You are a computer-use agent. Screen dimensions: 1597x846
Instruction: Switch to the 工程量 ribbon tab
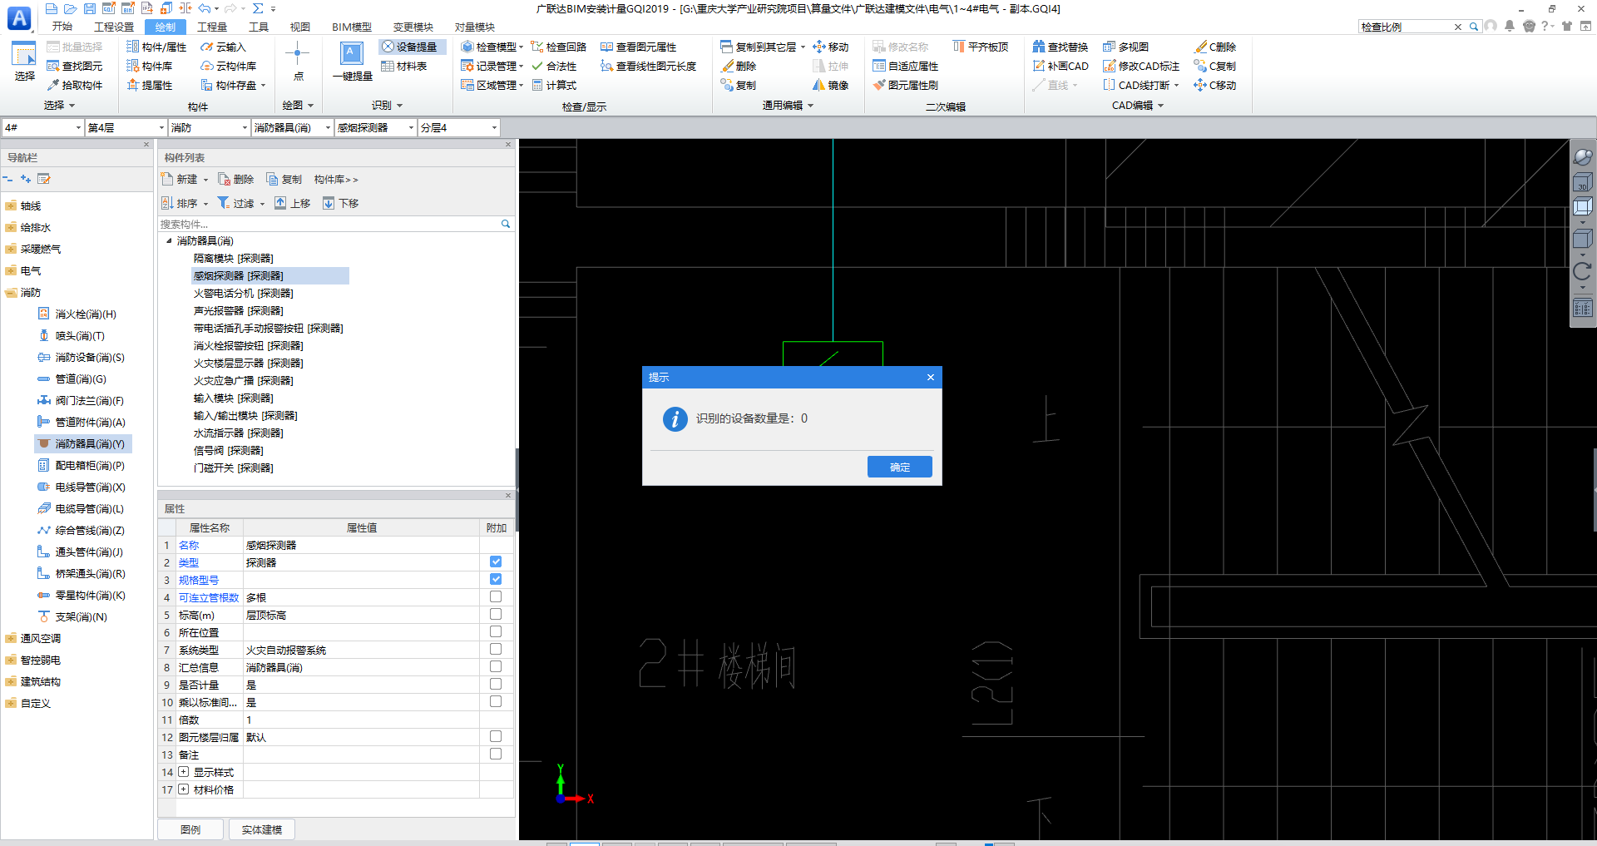click(212, 27)
